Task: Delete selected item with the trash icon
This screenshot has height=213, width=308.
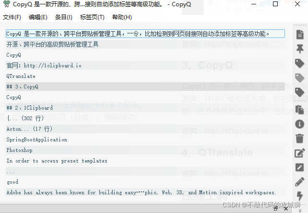Action: tap(300, 138)
